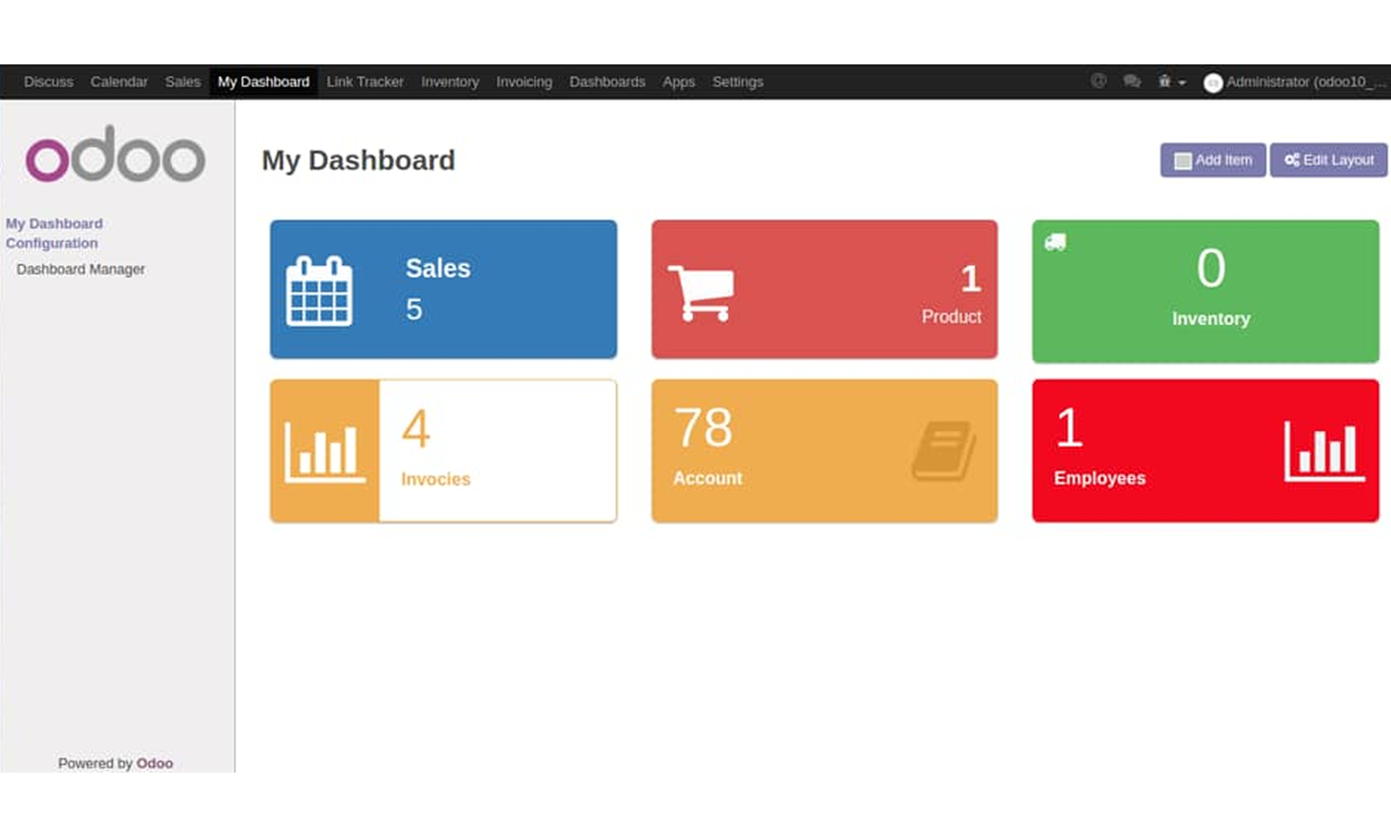Open the Inventory menu in top bar
1391x823 pixels.
[x=450, y=82]
